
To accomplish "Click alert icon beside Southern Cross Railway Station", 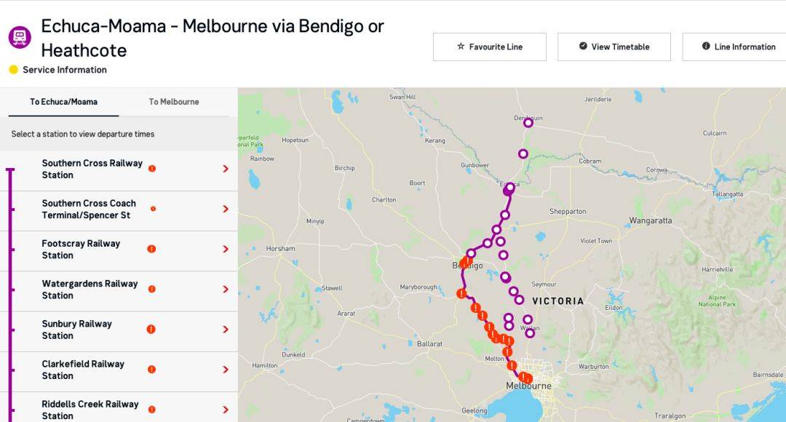I will point(152,169).
